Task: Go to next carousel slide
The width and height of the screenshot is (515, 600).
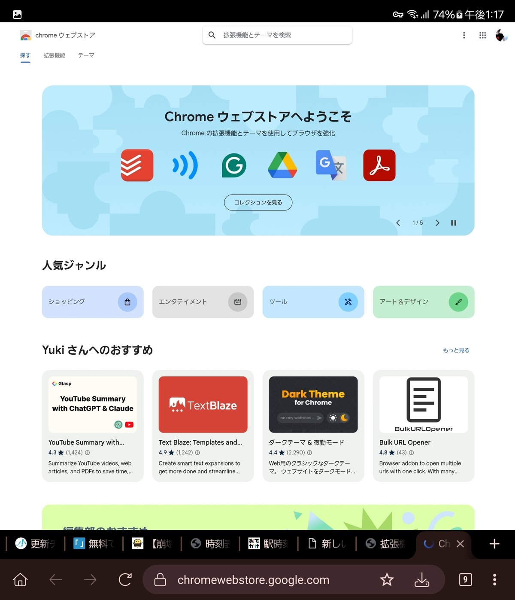Action: (x=437, y=222)
